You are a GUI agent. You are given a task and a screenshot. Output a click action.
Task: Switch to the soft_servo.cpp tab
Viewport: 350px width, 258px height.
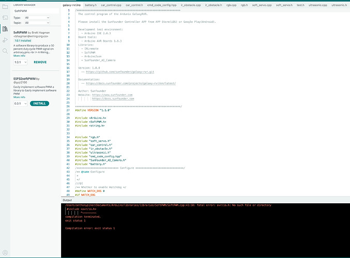pos(262,5)
